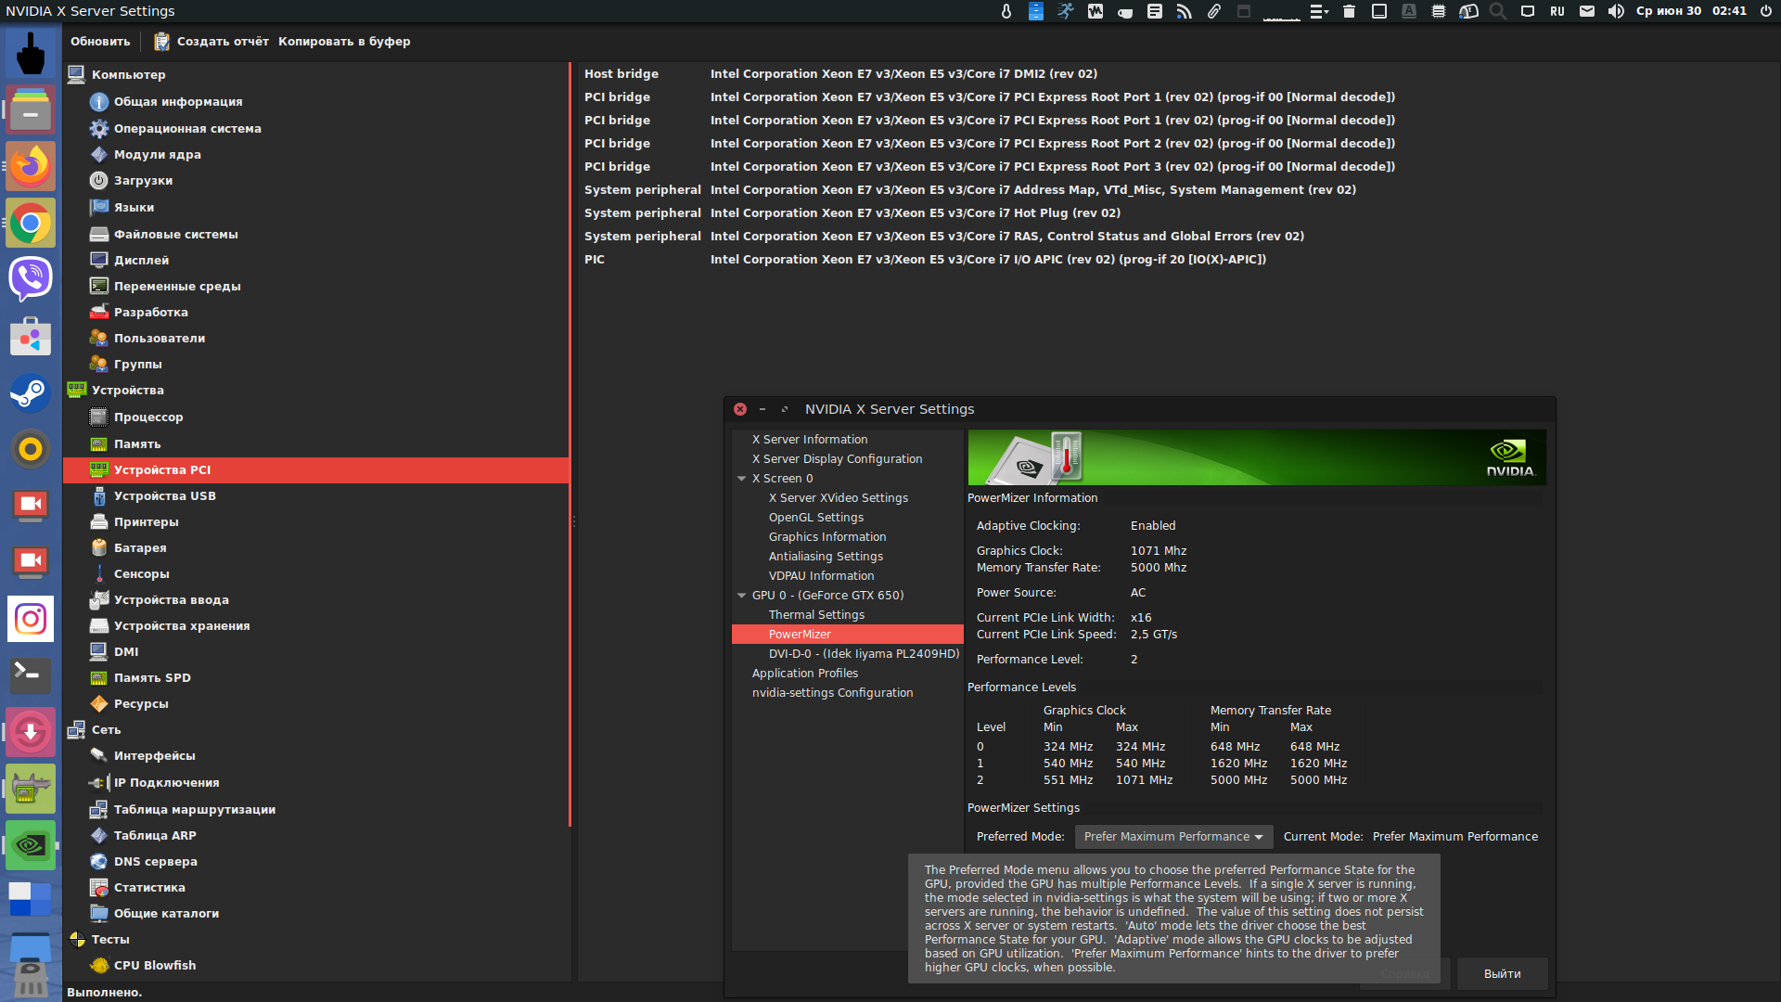Collapse the X Screen 0 tree node
Screen dimensions: 1781x1002
742,479
